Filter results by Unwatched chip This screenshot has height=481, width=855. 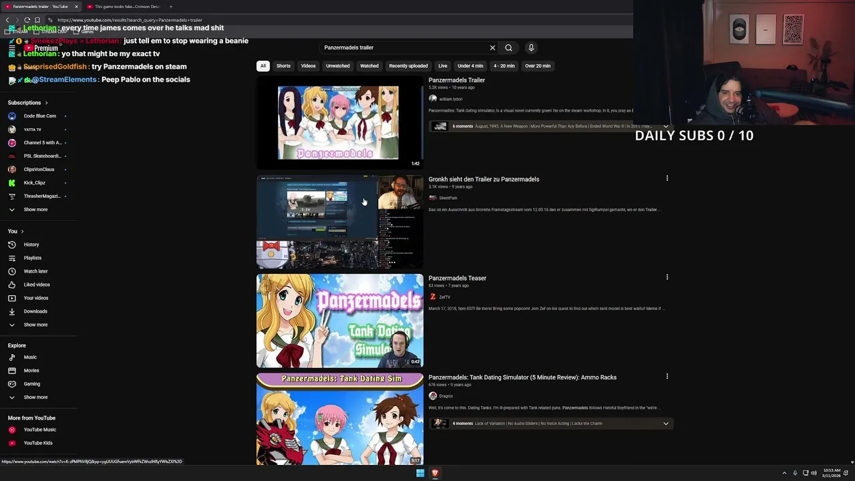pyautogui.click(x=338, y=66)
